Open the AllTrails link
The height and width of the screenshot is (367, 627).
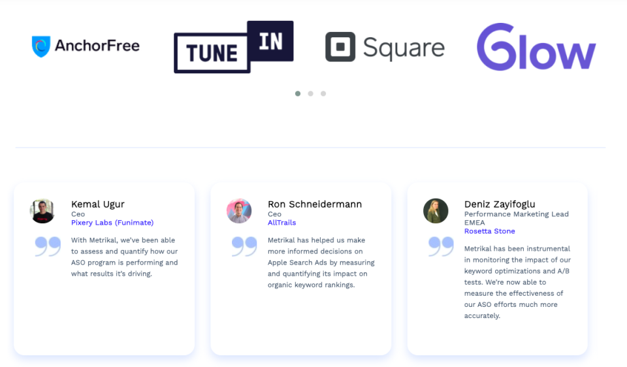point(282,223)
